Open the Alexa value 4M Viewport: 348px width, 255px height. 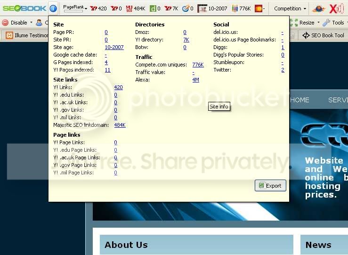click(195, 80)
